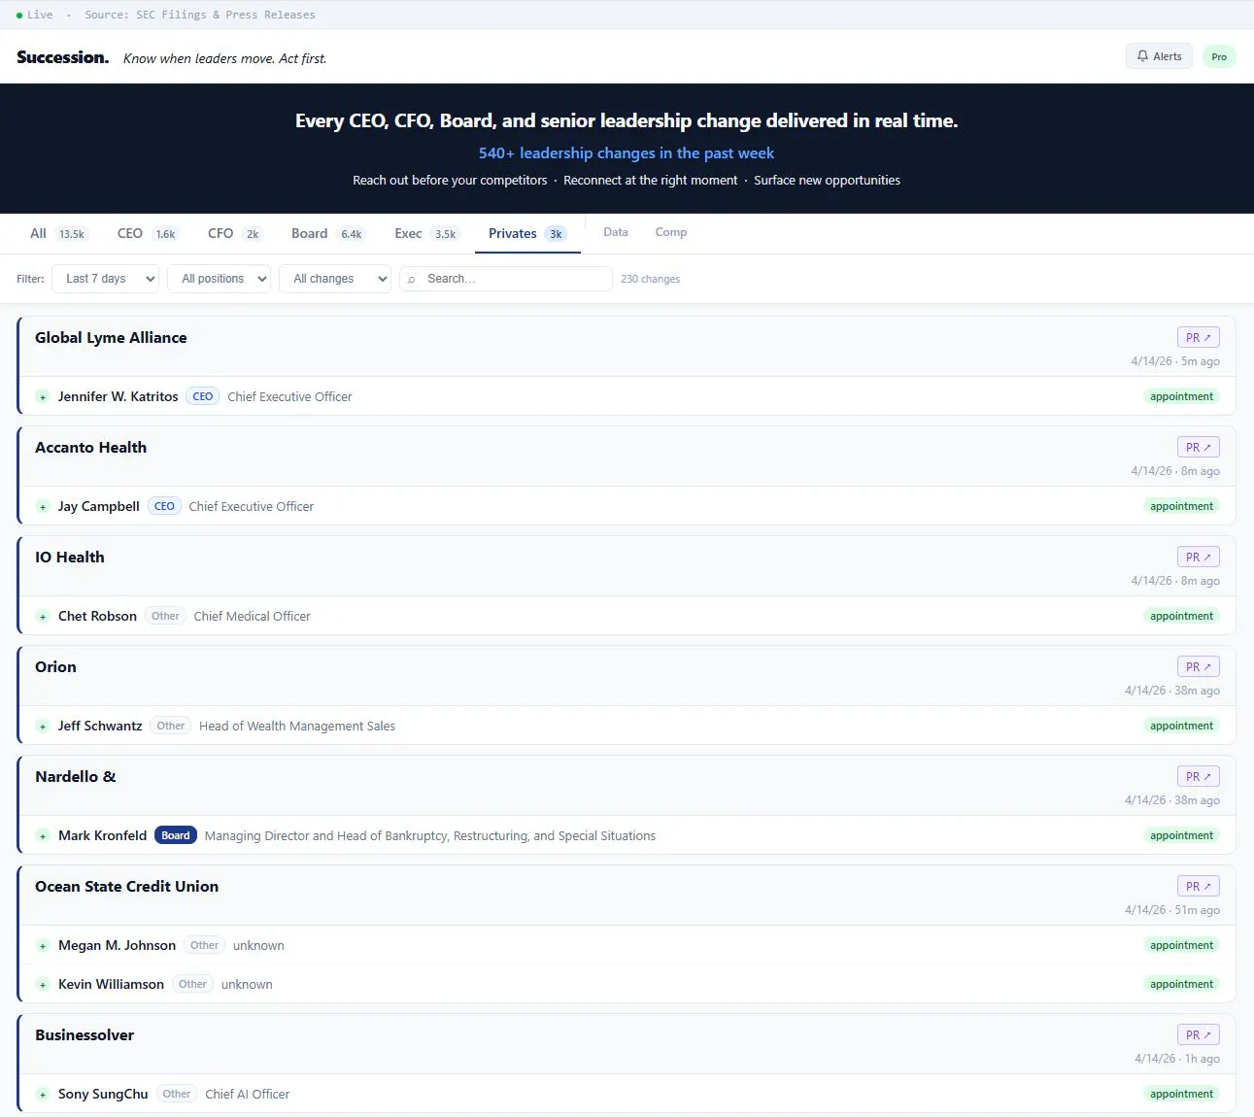
Task: Switch to the CFO tab
Action: tap(234, 233)
